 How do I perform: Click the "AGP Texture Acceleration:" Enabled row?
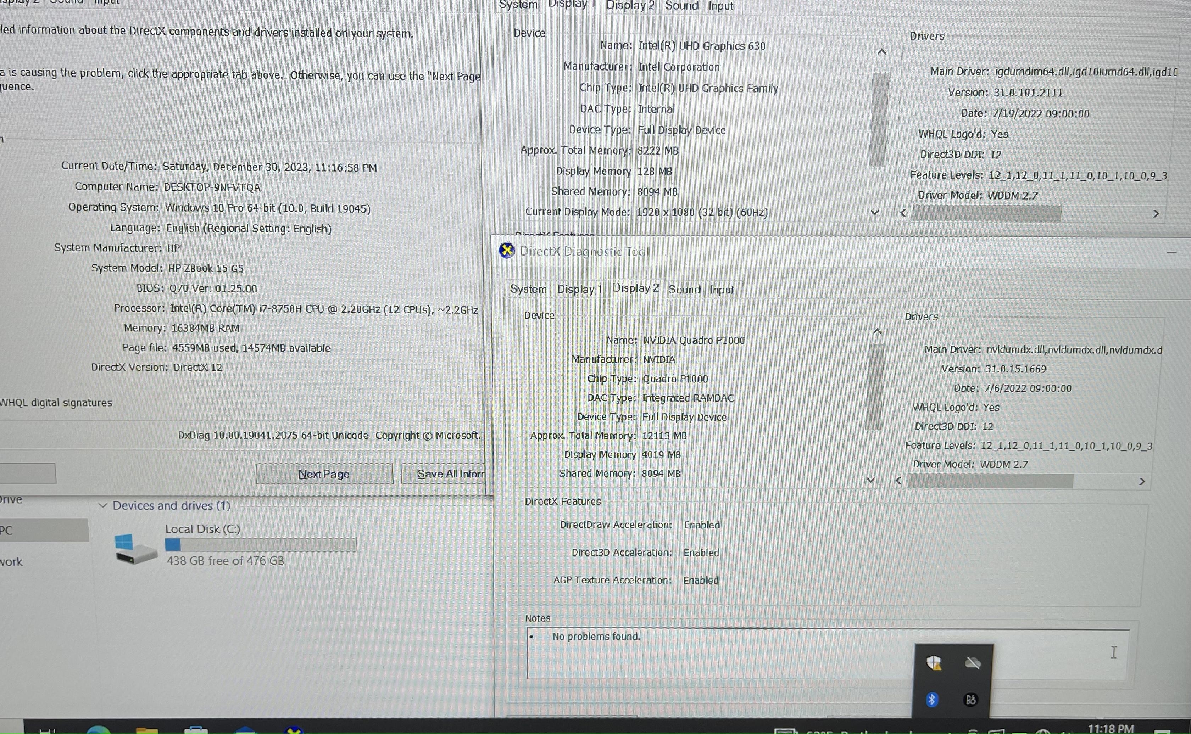(x=636, y=580)
